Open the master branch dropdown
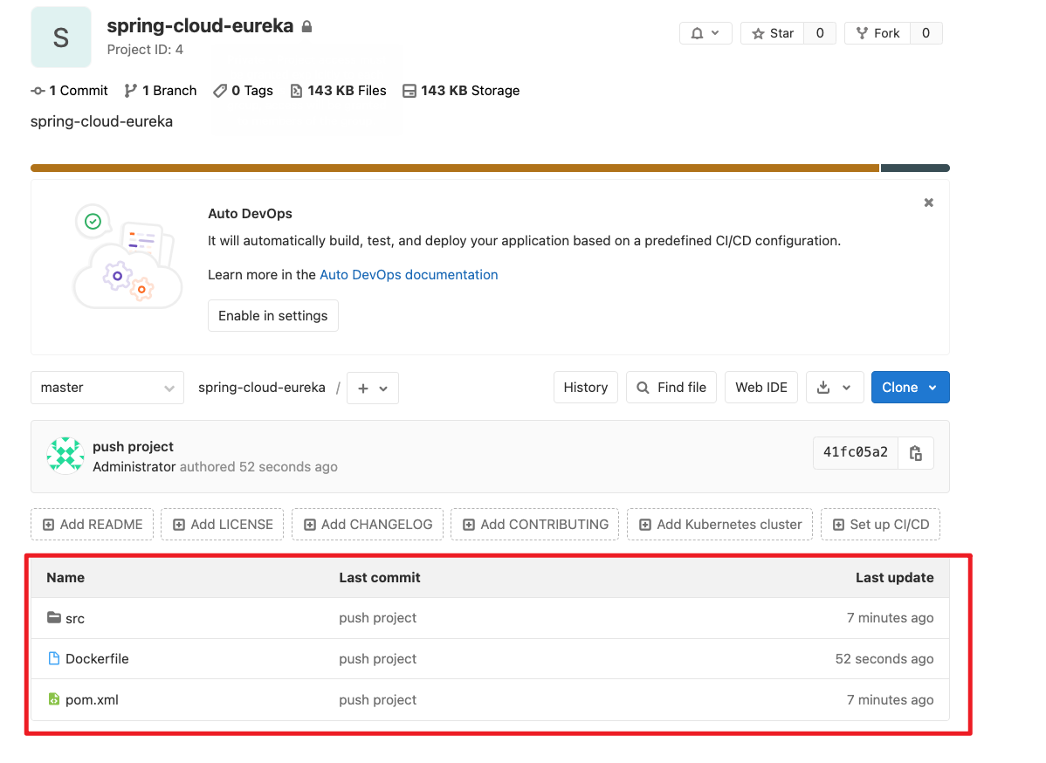Viewport: 1046px width, 763px height. pos(107,388)
